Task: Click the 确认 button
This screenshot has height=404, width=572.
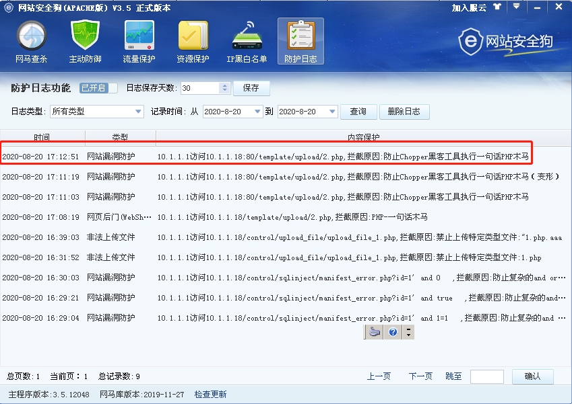Action: [x=533, y=376]
